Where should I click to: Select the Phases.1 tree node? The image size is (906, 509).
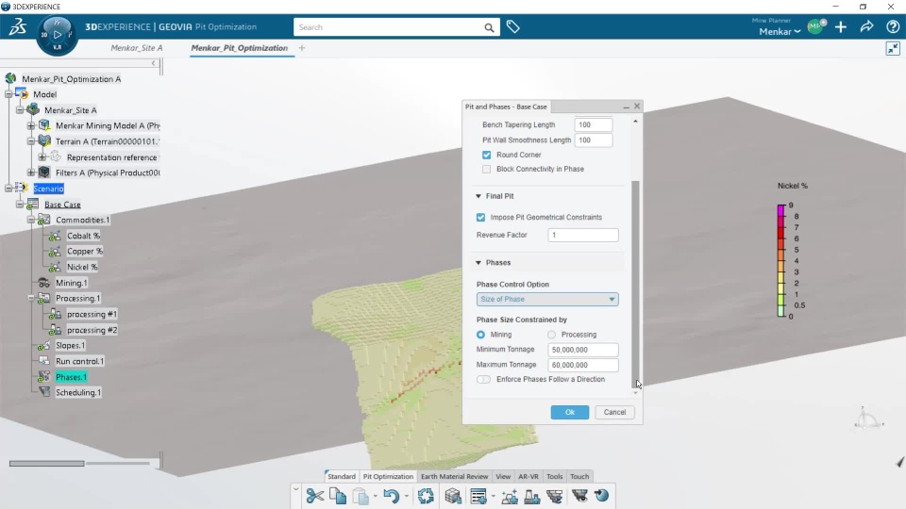[71, 377]
